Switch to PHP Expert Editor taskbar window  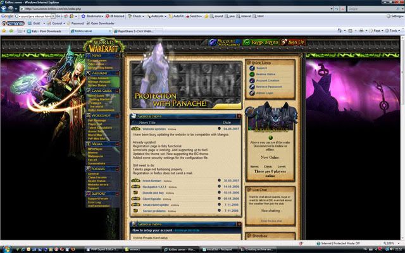point(103,250)
